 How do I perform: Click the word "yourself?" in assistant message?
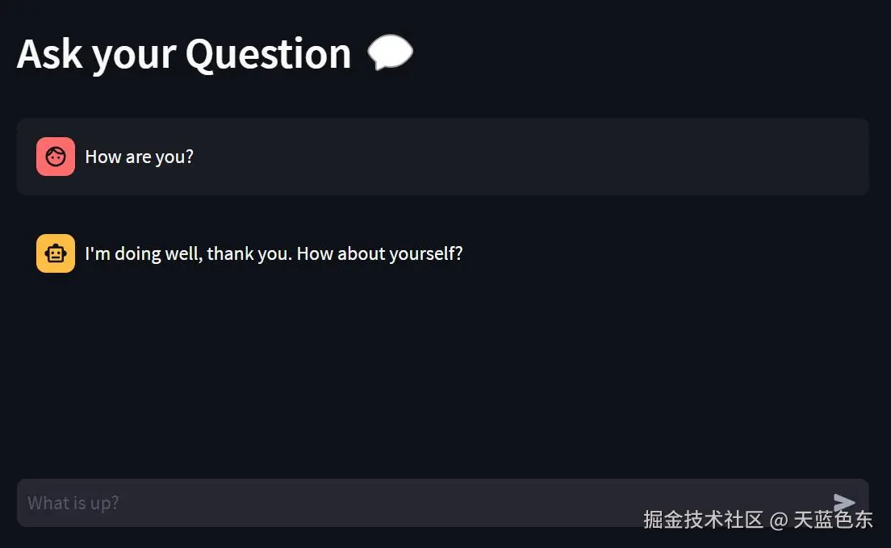[x=426, y=253]
